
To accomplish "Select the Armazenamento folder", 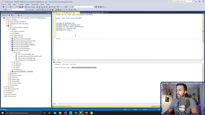I will (x=16, y=83).
